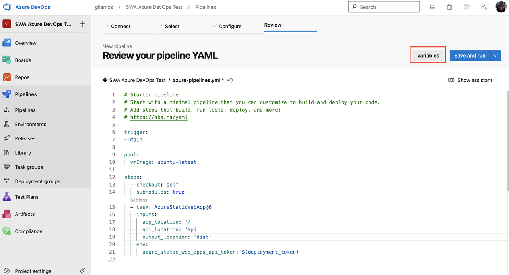
Task: Open the Boards icon in sidebar
Action: tap(7, 60)
